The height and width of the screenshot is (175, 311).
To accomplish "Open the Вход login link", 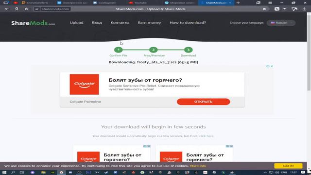I will point(97,23).
